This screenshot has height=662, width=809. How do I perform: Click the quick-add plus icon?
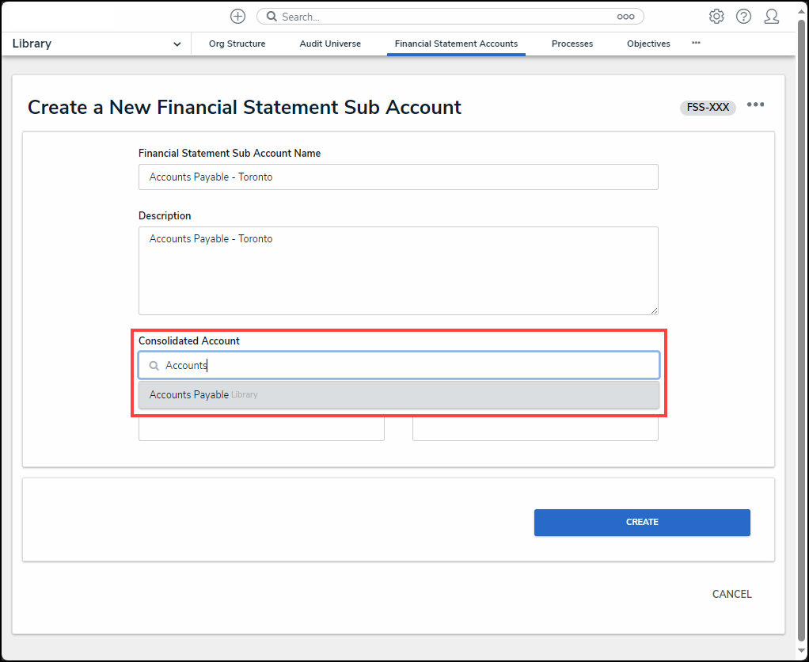coord(237,17)
